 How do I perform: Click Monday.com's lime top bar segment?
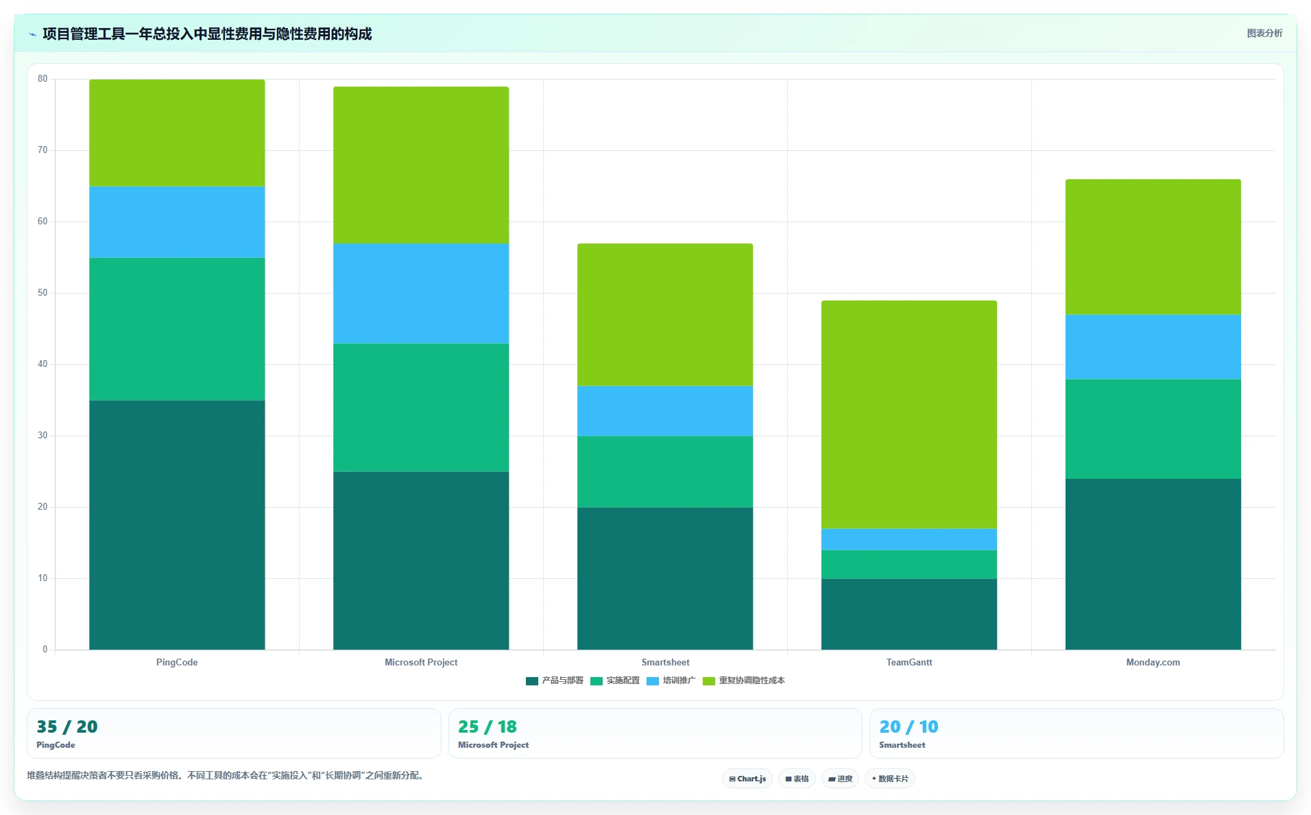tap(1153, 247)
